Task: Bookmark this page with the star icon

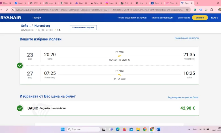Action: tap(187, 10)
